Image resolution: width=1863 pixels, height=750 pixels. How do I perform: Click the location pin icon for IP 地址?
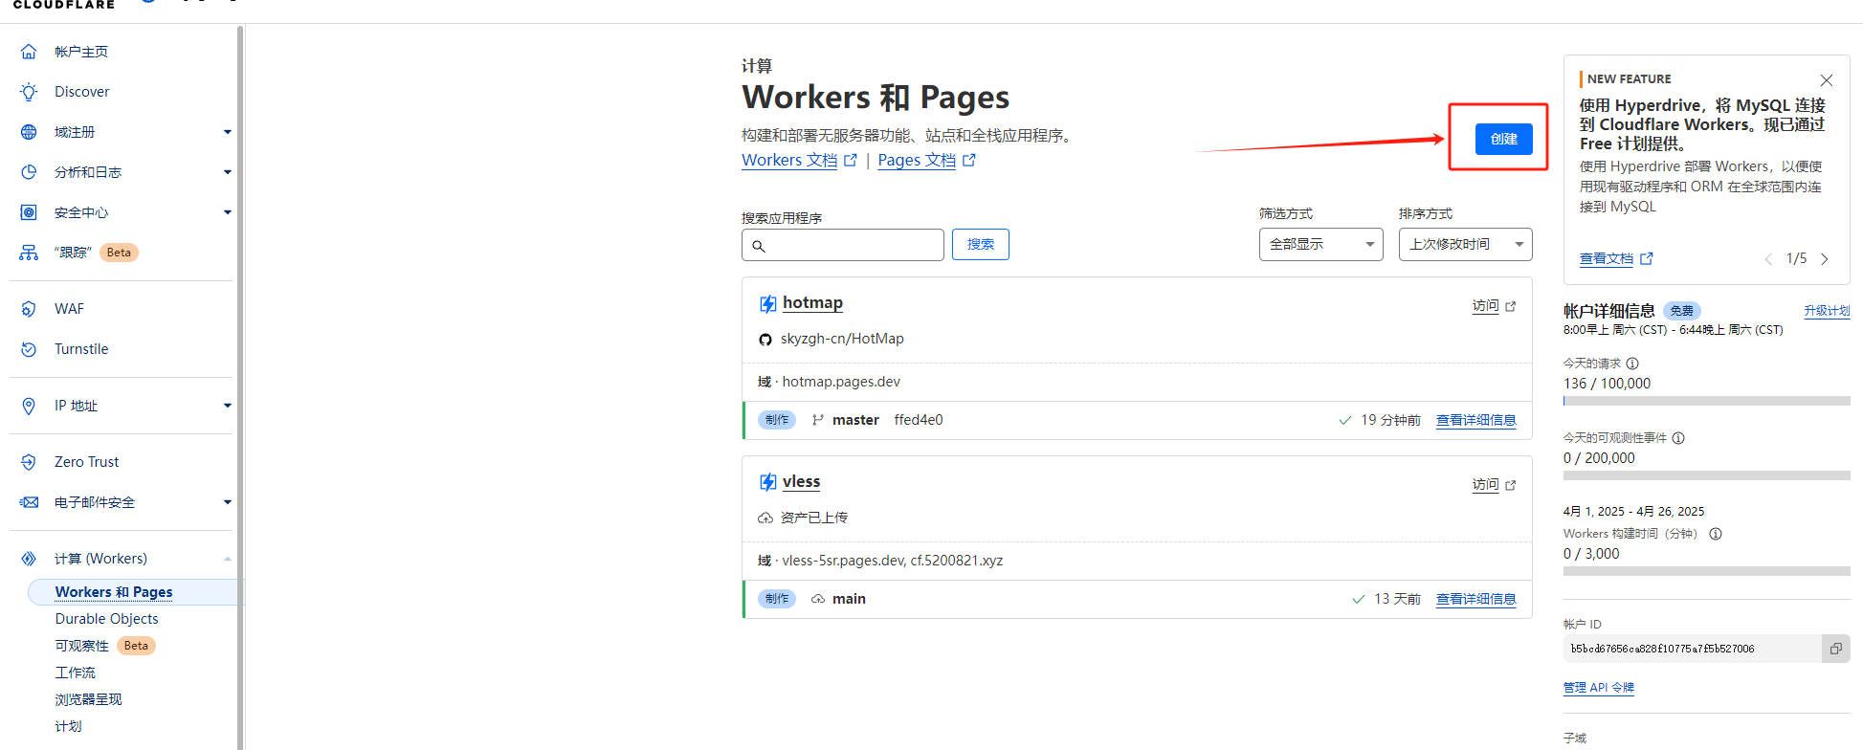click(x=29, y=406)
